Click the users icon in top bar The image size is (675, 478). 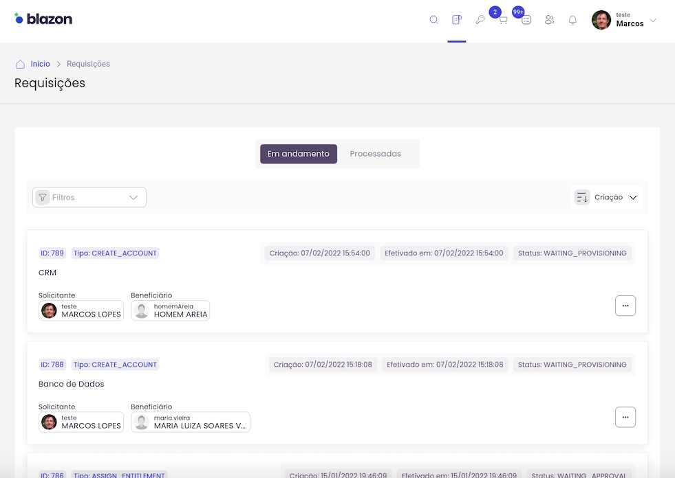549,20
